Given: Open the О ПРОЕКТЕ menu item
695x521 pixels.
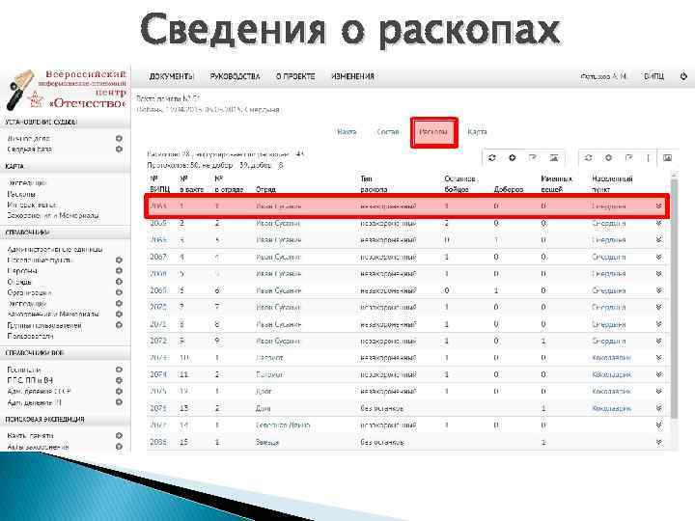Looking at the screenshot, I should [295, 76].
